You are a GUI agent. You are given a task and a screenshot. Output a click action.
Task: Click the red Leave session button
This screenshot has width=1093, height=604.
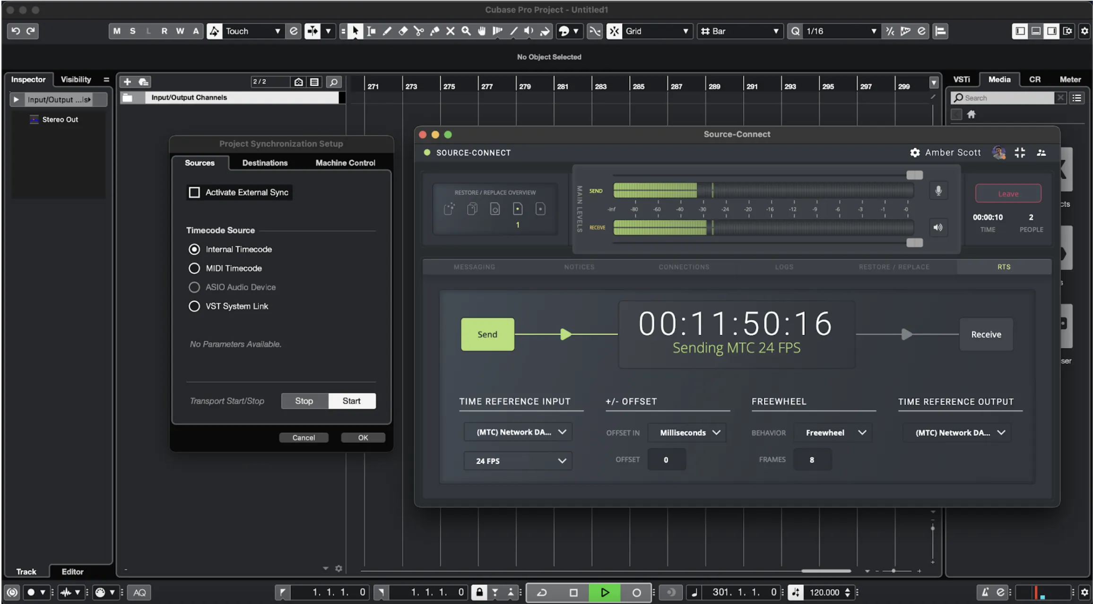tap(1008, 194)
